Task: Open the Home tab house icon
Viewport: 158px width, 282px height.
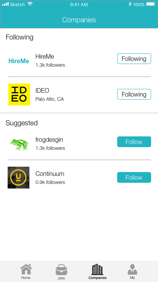Action: pyautogui.click(x=26, y=269)
